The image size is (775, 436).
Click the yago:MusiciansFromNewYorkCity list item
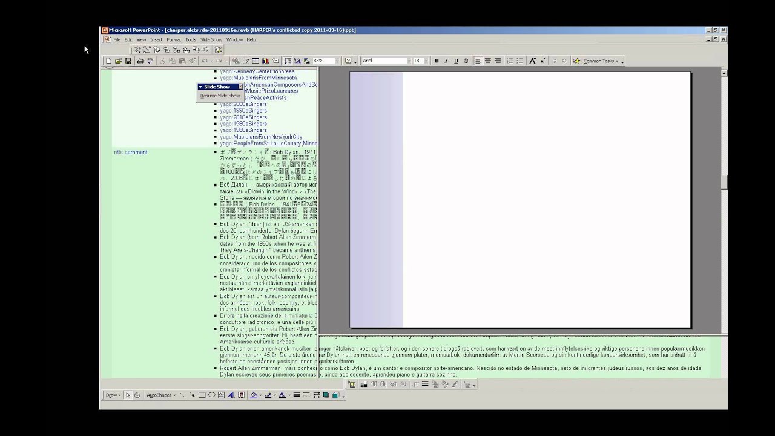(x=261, y=137)
